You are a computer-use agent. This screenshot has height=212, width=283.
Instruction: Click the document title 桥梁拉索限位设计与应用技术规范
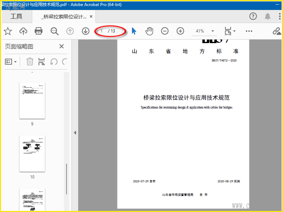pos(186,98)
